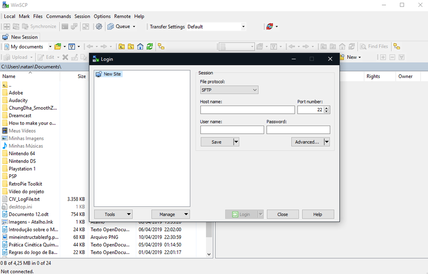
Task: Increase port number with up arrow
Action: [x=327, y=108]
